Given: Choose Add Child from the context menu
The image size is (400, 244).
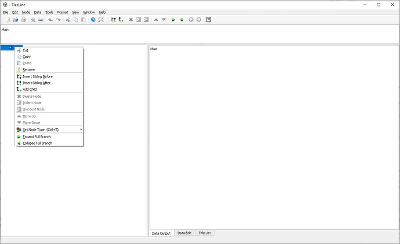Looking at the screenshot, I should coord(30,89).
